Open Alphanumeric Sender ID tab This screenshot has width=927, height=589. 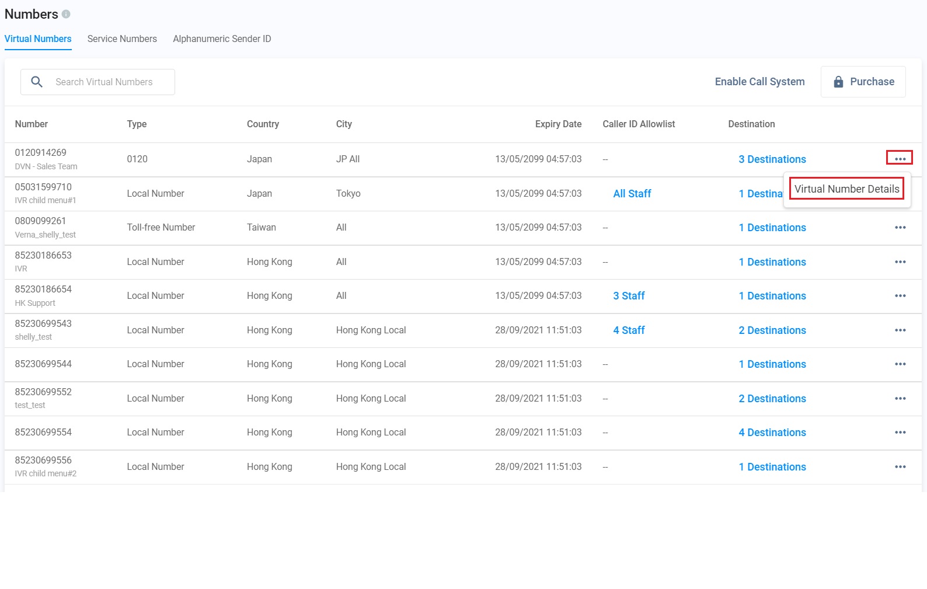click(222, 39)
